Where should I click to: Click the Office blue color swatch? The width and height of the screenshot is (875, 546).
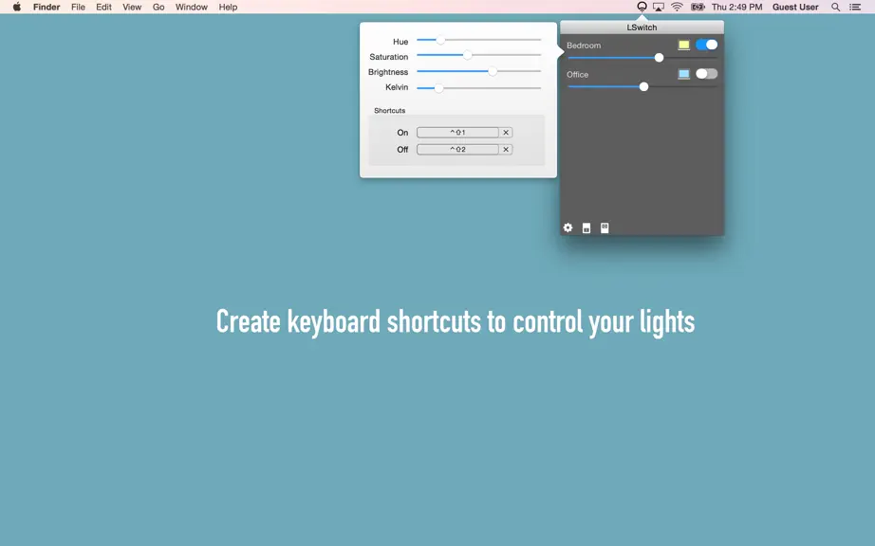click(x=683, y=74)
